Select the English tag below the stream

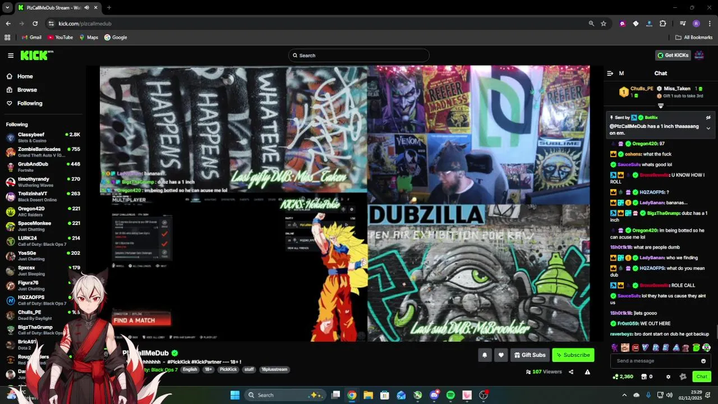[190, 370]
